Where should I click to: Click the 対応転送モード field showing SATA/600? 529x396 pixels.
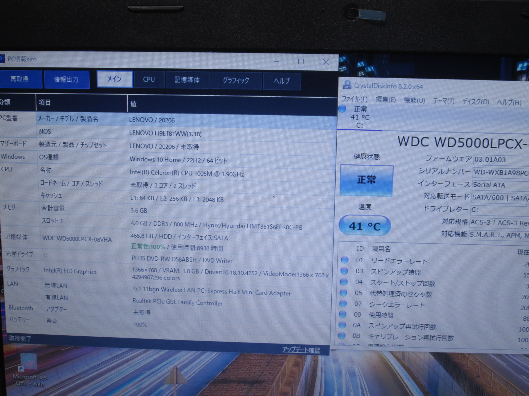500,197
